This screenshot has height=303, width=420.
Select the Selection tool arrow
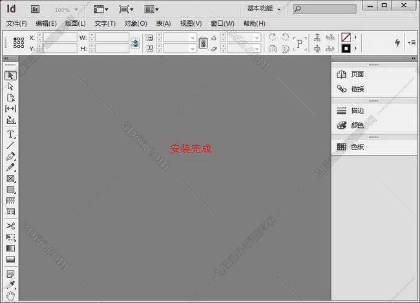click(10, 76)
